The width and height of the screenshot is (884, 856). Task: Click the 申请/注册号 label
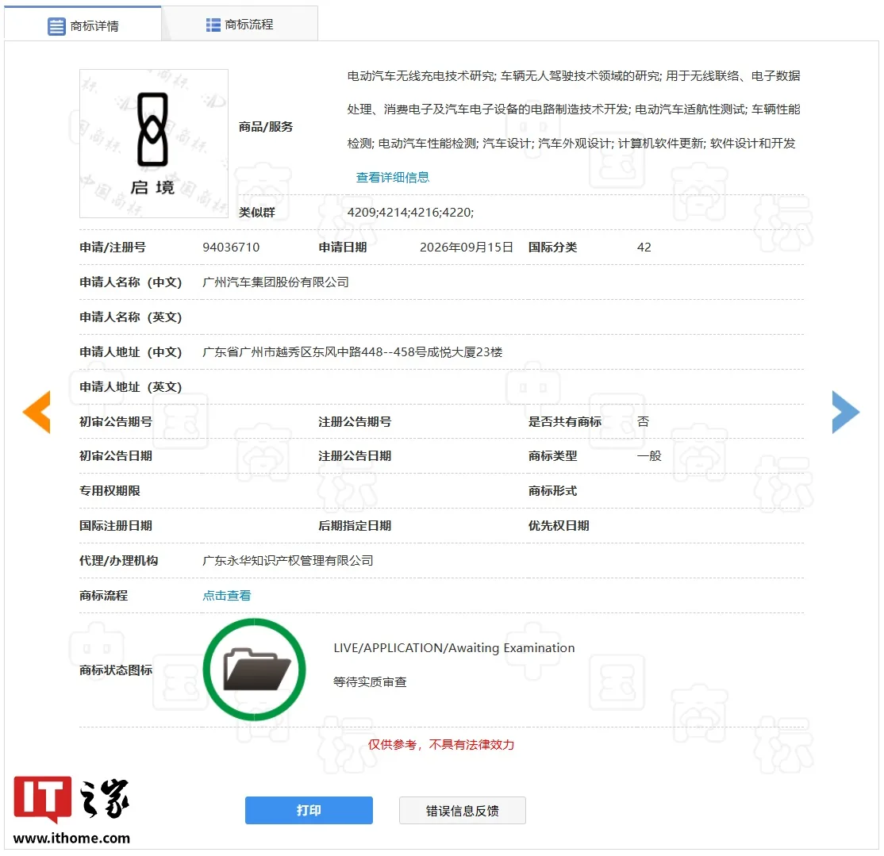click(x=112, y=248)
